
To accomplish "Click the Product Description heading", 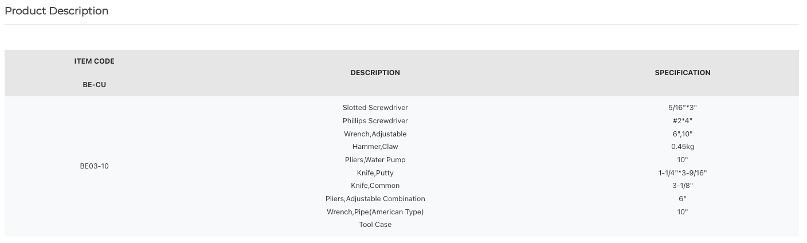I will point(56,11).
